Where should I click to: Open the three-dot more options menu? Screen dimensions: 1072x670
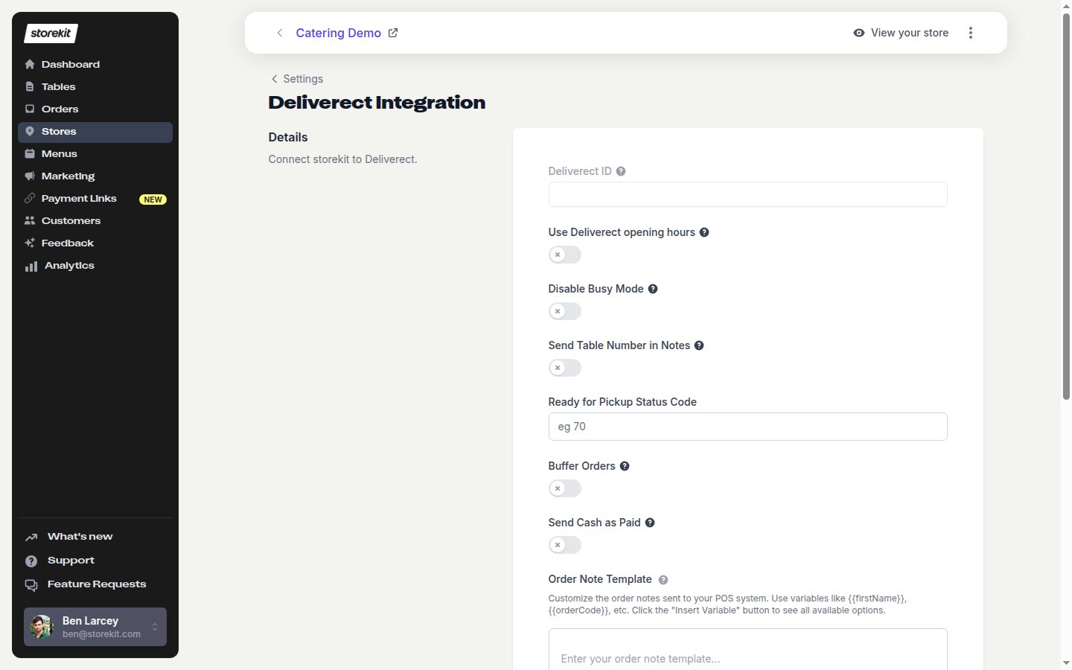pyautogui.click(x=971, y=33)
